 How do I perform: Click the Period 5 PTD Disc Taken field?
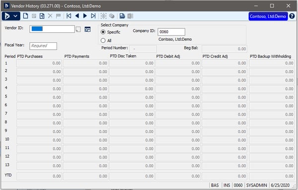pos(132,97)
